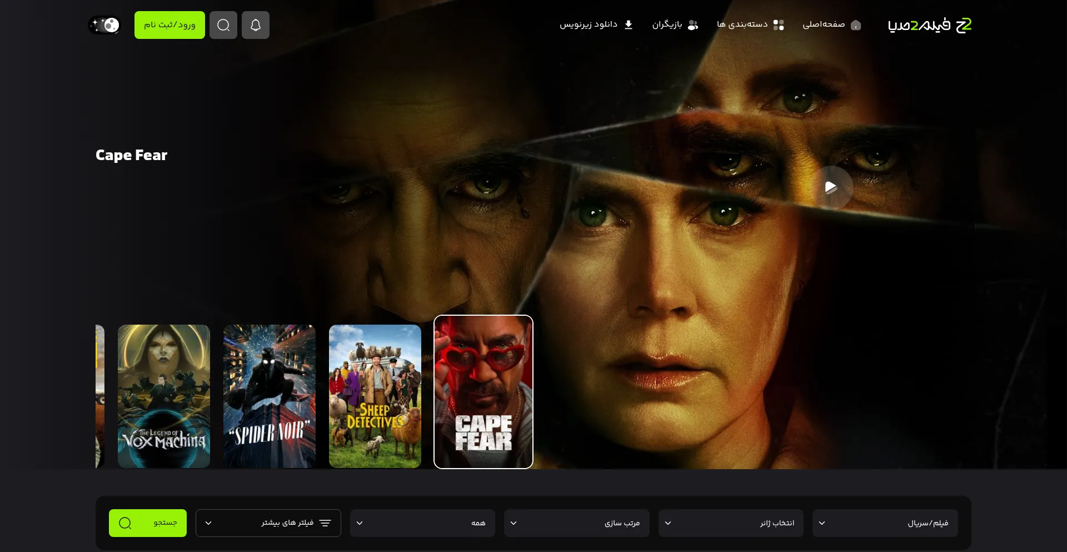Select the Cape Fear poster thumbnail
This screenshot has width=1067, height=552.
coord(483,392)
